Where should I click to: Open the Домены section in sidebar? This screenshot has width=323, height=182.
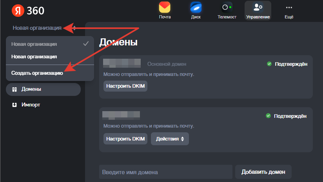43,89
